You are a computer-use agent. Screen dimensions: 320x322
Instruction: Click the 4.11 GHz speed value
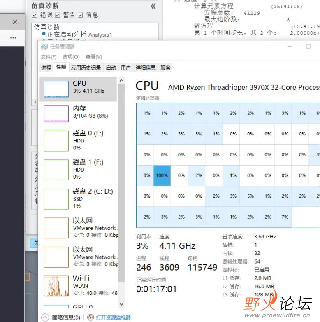point(177,246)
